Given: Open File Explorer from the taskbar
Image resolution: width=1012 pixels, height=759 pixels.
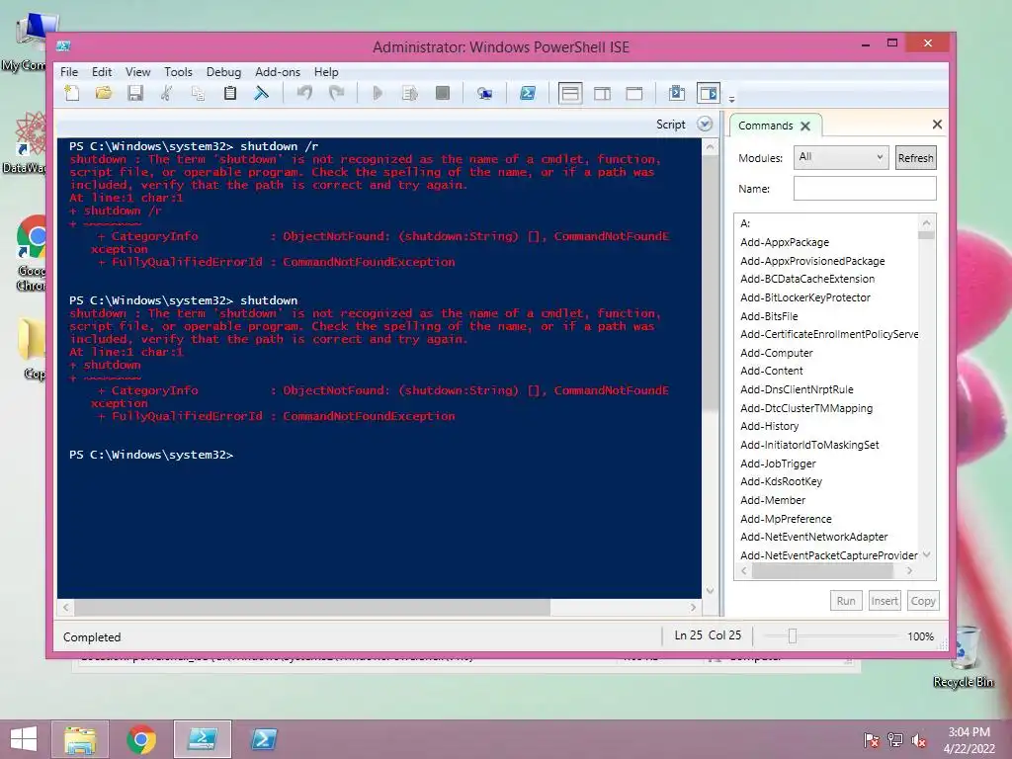Looking at the screenshot, I should [x=80, y=739].
